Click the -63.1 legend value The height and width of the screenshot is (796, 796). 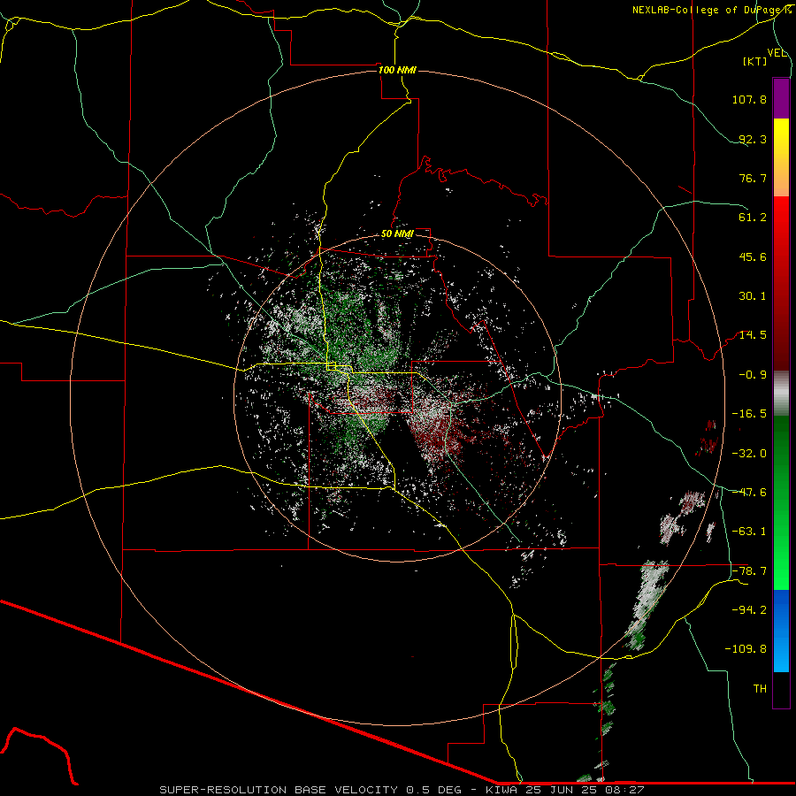[749, 532]
